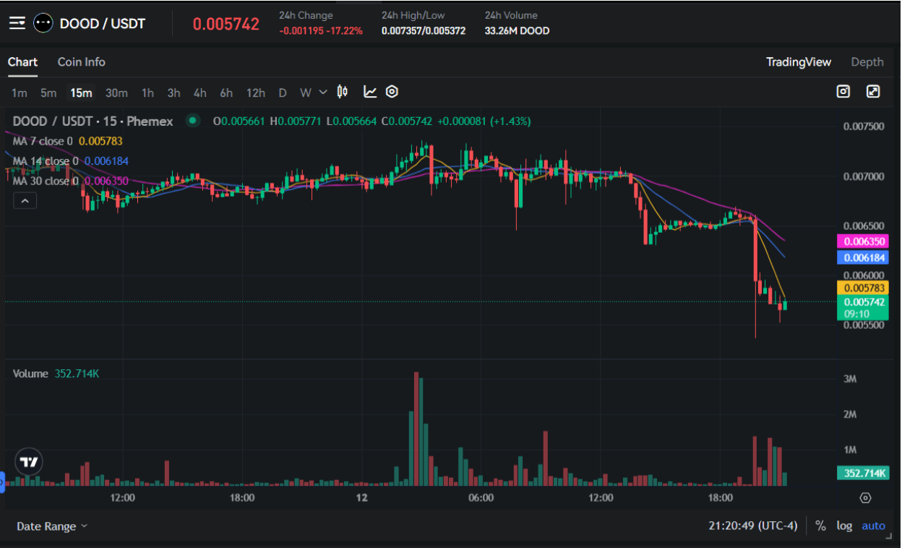
Task: Collapse the indicator legend chevron
Action: [25, 201]
